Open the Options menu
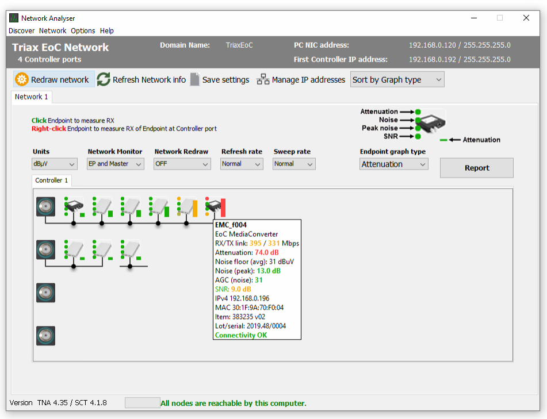 click(x=83, y=30)
